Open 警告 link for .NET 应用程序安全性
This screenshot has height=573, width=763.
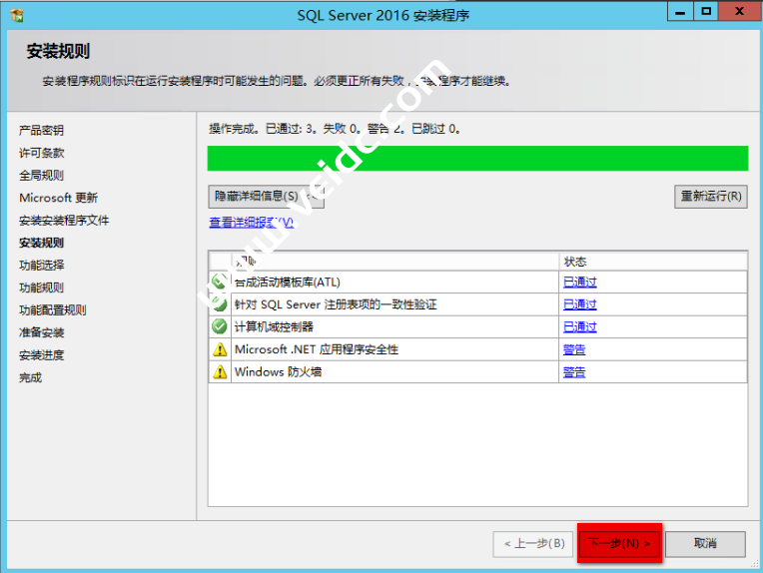(x=574, y=350)
